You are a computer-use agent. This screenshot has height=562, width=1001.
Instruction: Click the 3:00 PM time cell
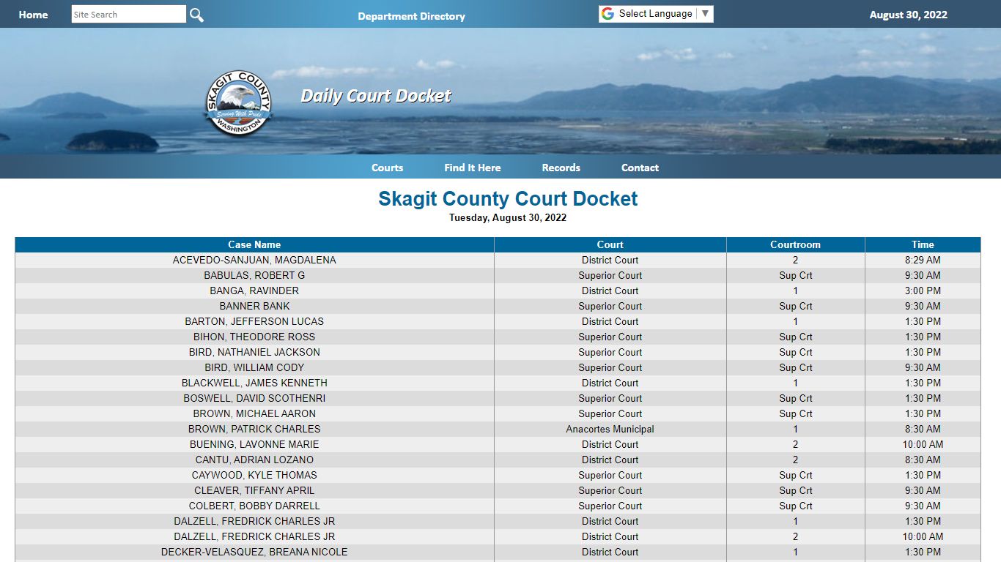tap(923, 291)
